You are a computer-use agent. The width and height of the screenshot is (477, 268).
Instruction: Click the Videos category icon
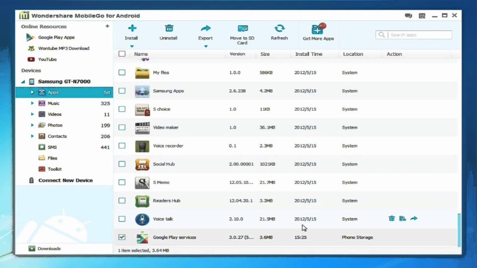[42, 114]
